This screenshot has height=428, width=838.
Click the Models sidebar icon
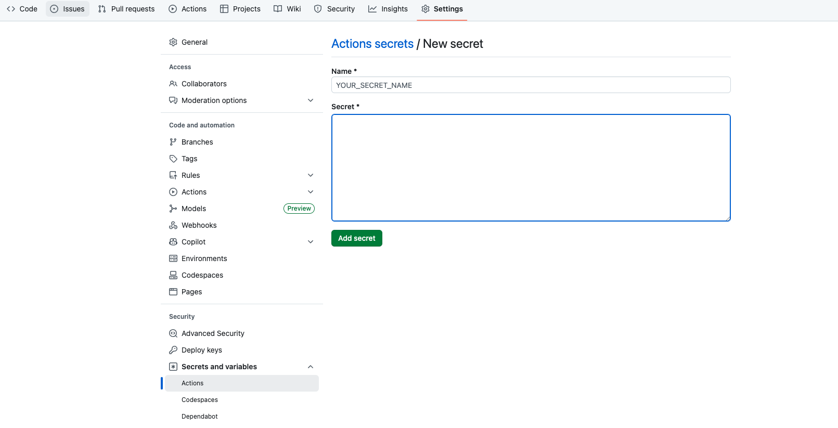pyautogui.click(x=173, y=209)
